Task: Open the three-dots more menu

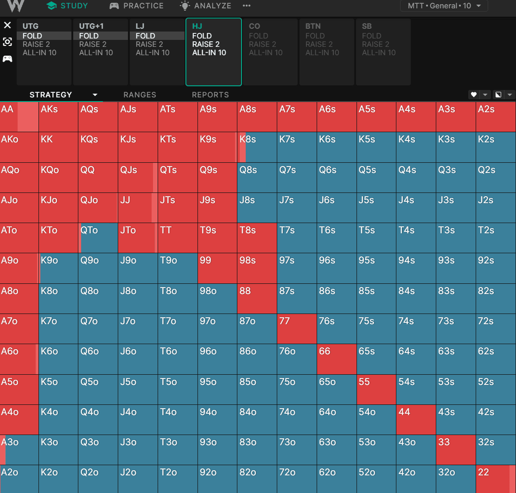Action: coord(247,6)
